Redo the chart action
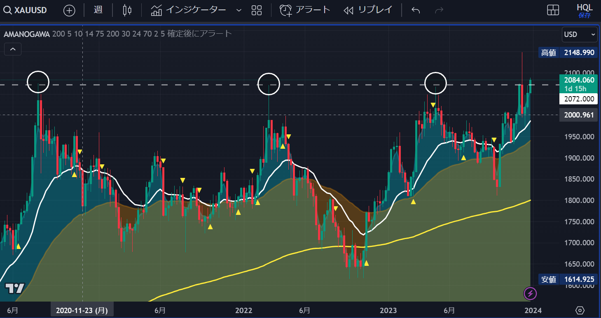This screenshot has height=318, width=601. (x=439, y=10)
